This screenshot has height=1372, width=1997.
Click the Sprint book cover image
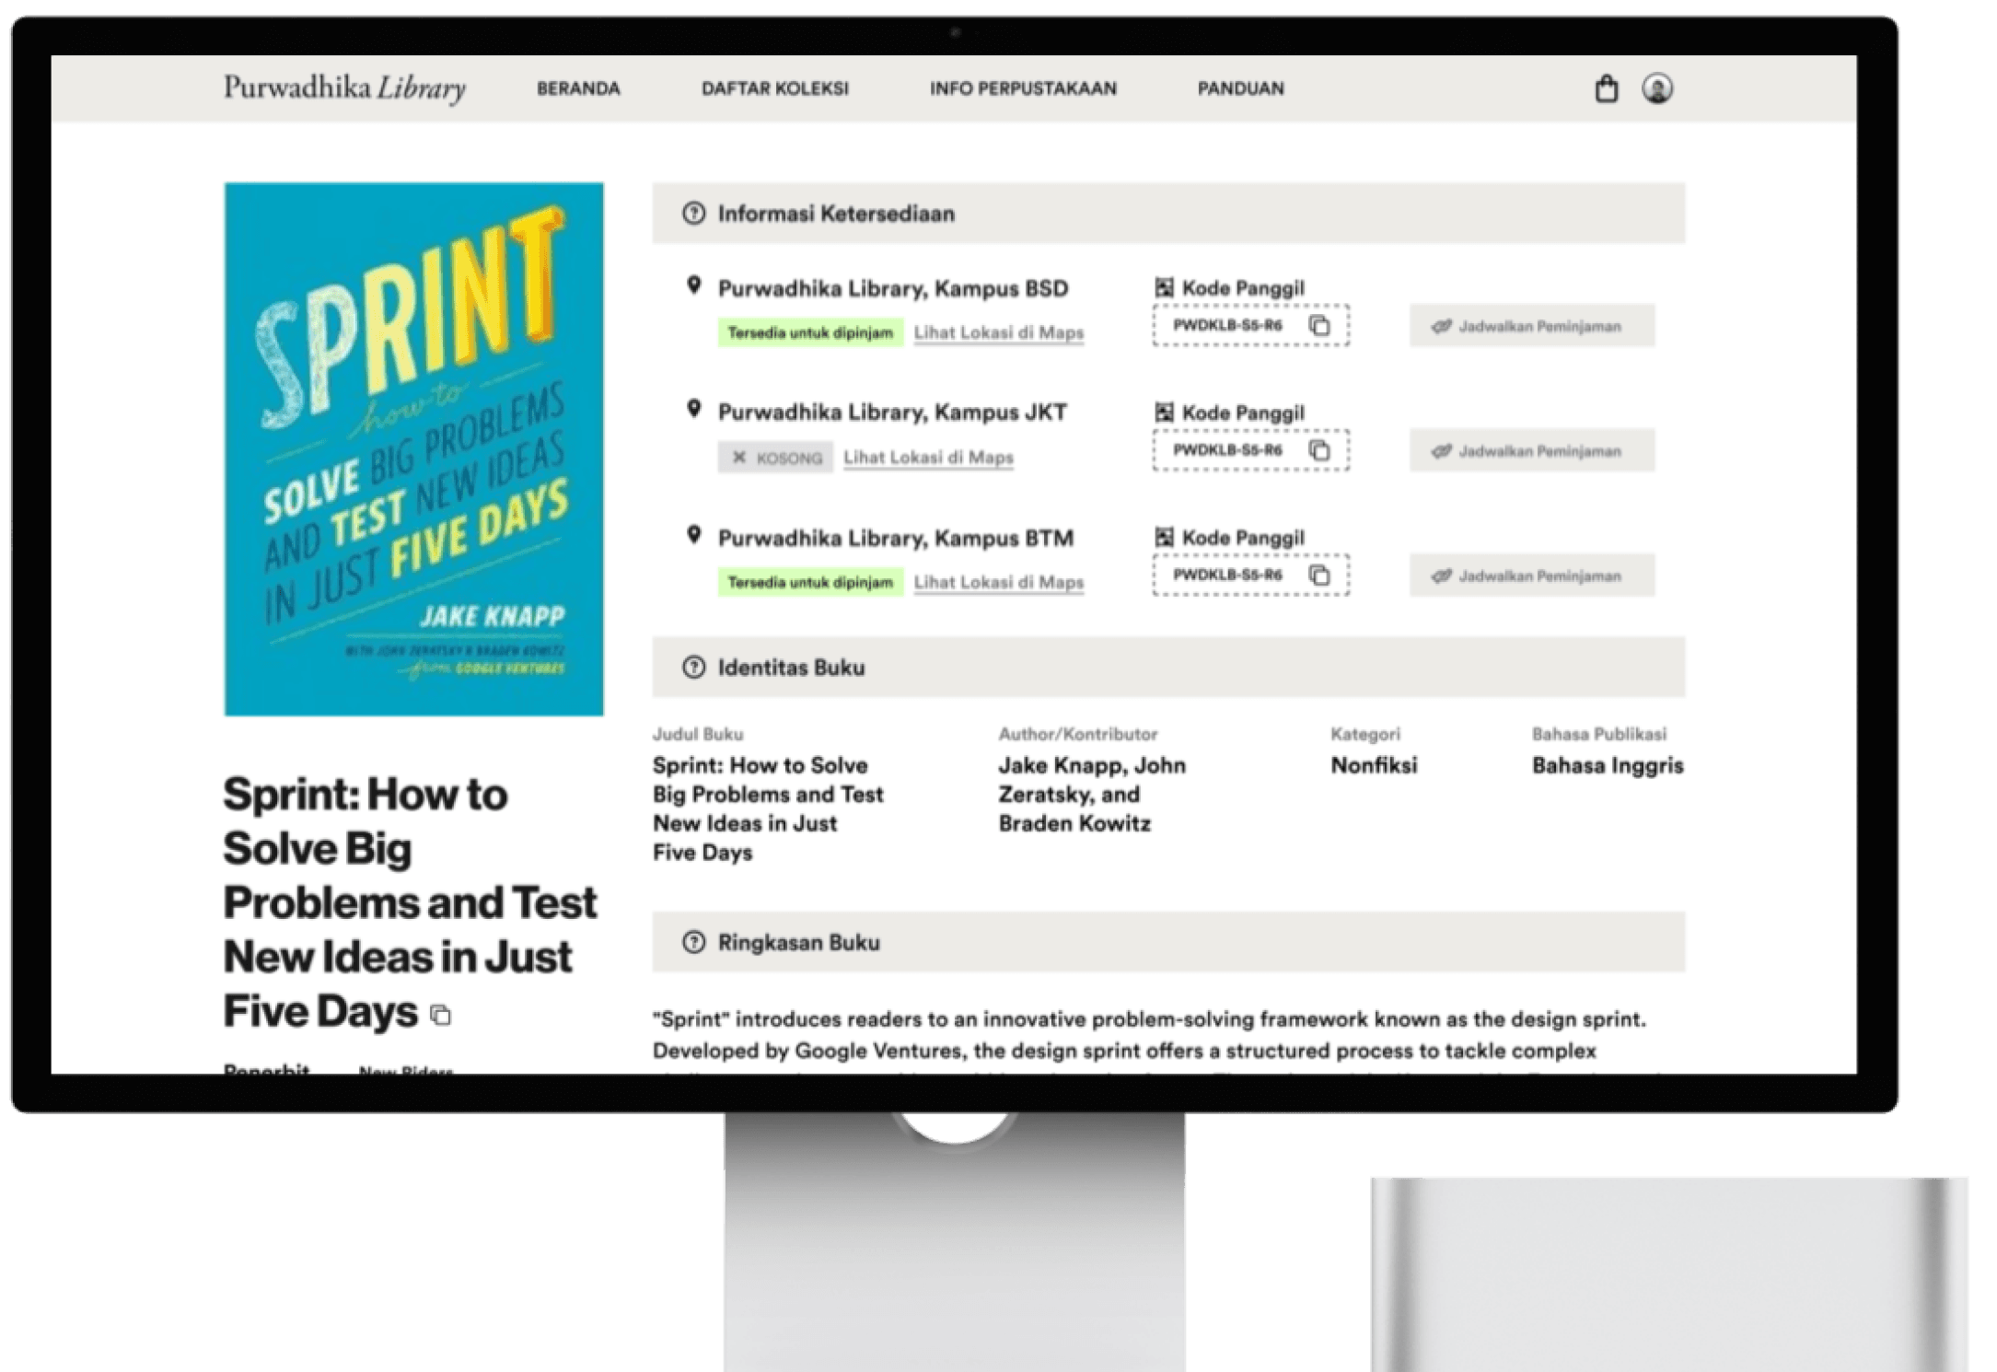coord(413,449)
